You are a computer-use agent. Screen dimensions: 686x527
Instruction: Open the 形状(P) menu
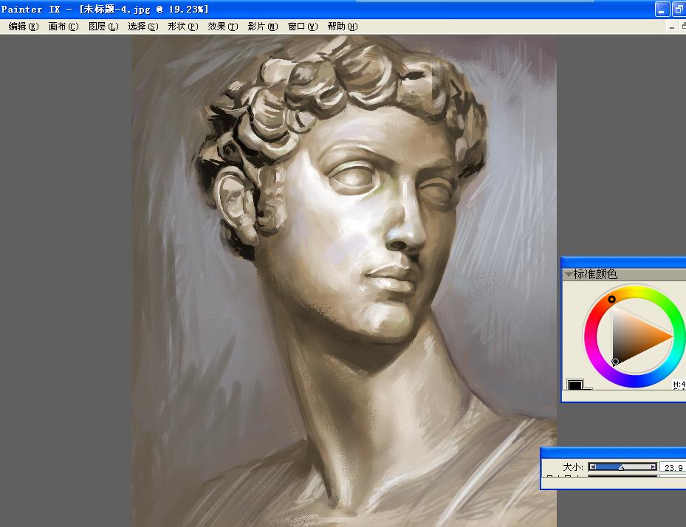(183, 27)
